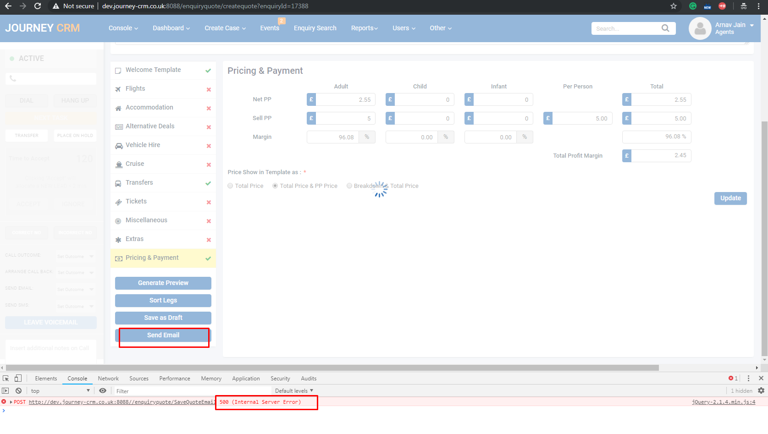Click the page horizontal scrollbar

(x=332, y=368)
